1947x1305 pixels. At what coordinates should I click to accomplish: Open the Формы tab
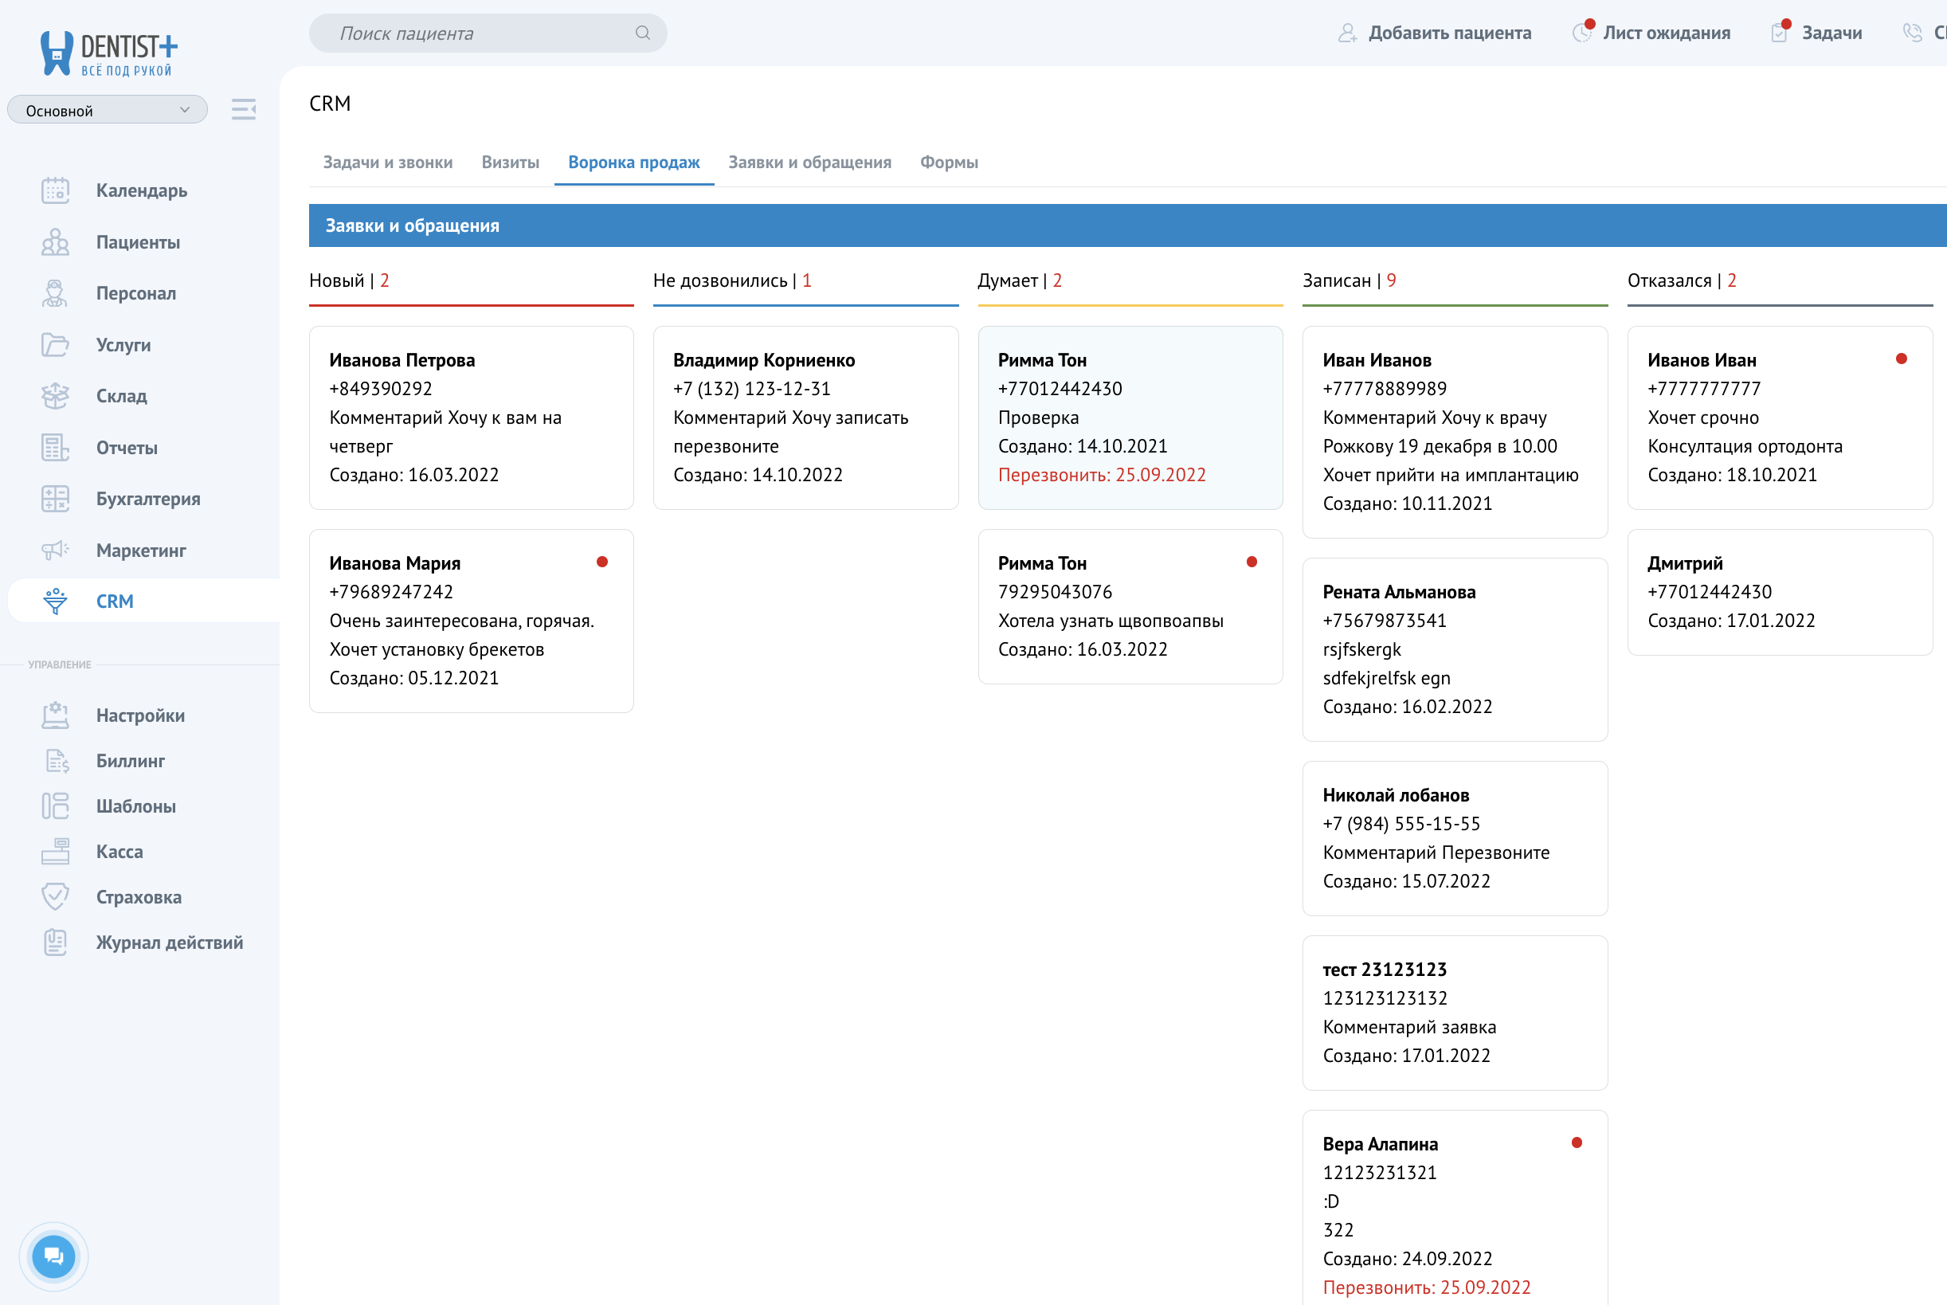pyautogui.click(x=949, y=163)
